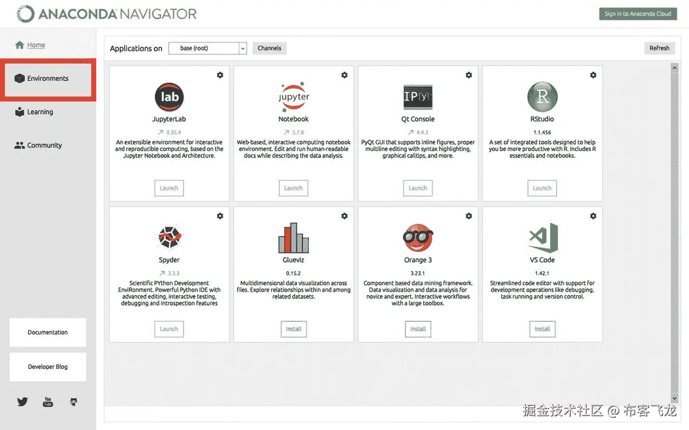Click the Glueviz bar-chart logo
The width and height of the screenshot is (689, 430).
[294, 237]
